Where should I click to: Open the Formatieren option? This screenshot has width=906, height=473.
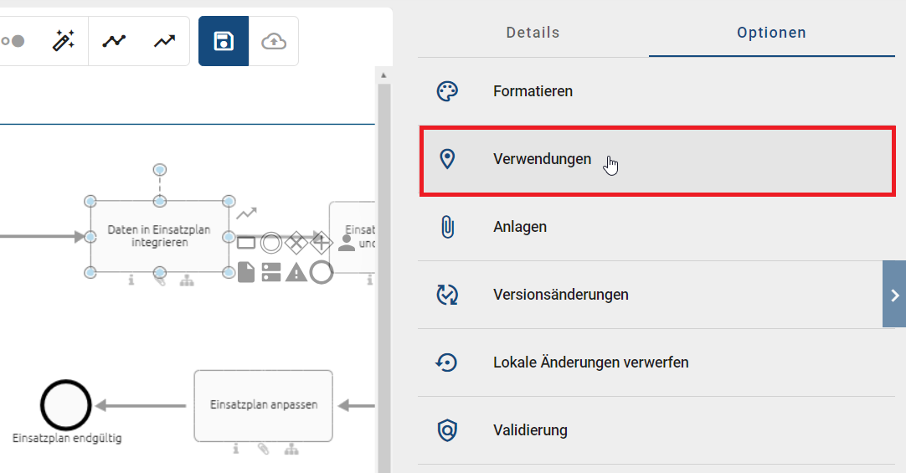(x=533, y=91)
